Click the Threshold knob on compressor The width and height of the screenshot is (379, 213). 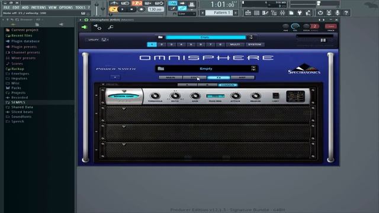[x=155, y=96]
